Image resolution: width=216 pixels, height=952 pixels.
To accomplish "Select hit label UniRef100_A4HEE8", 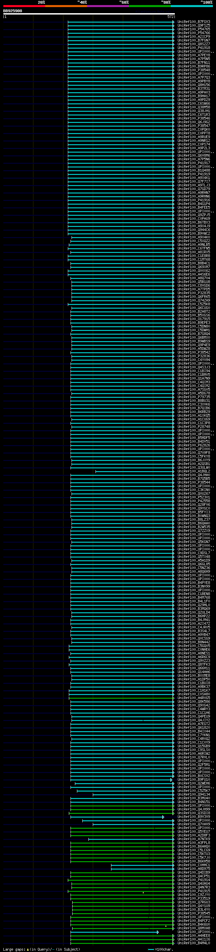I will (194, 936).
